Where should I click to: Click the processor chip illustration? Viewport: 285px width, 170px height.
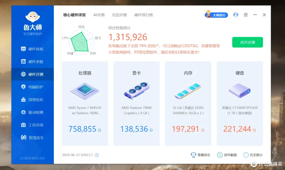point(85,91)
